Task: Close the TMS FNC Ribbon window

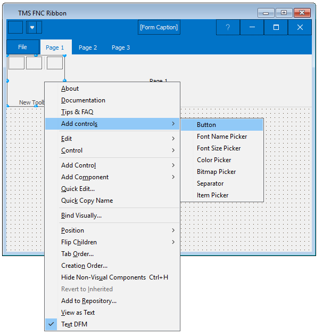Action: pos(302,13)
